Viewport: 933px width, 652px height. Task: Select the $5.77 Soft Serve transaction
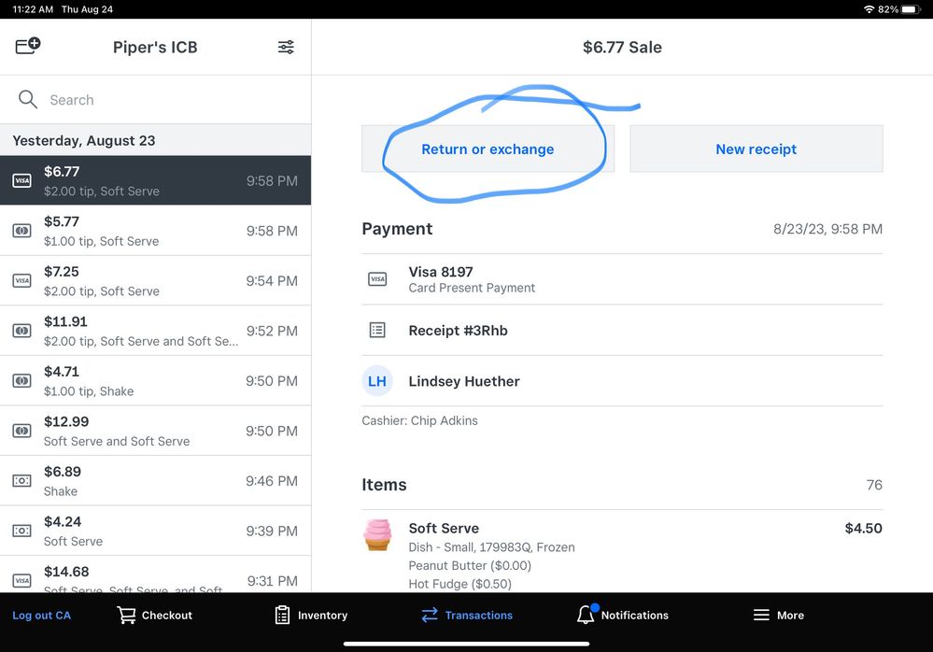coord(155,231)
